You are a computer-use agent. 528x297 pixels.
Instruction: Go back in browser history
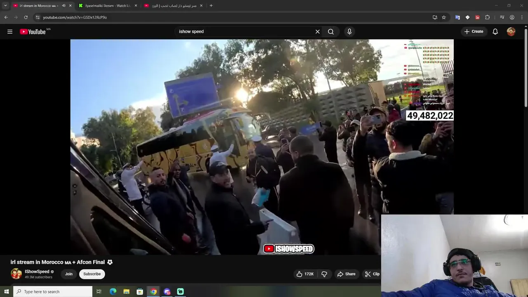click(6, 17)
